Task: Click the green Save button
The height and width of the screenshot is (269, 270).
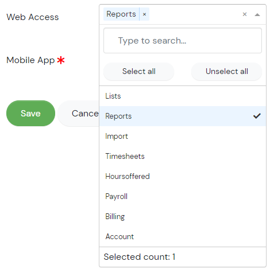Action: click(x=30, y=114)
